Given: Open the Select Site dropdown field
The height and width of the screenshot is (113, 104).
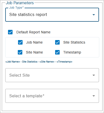Looking at the screenshot, I should [52, 75].
